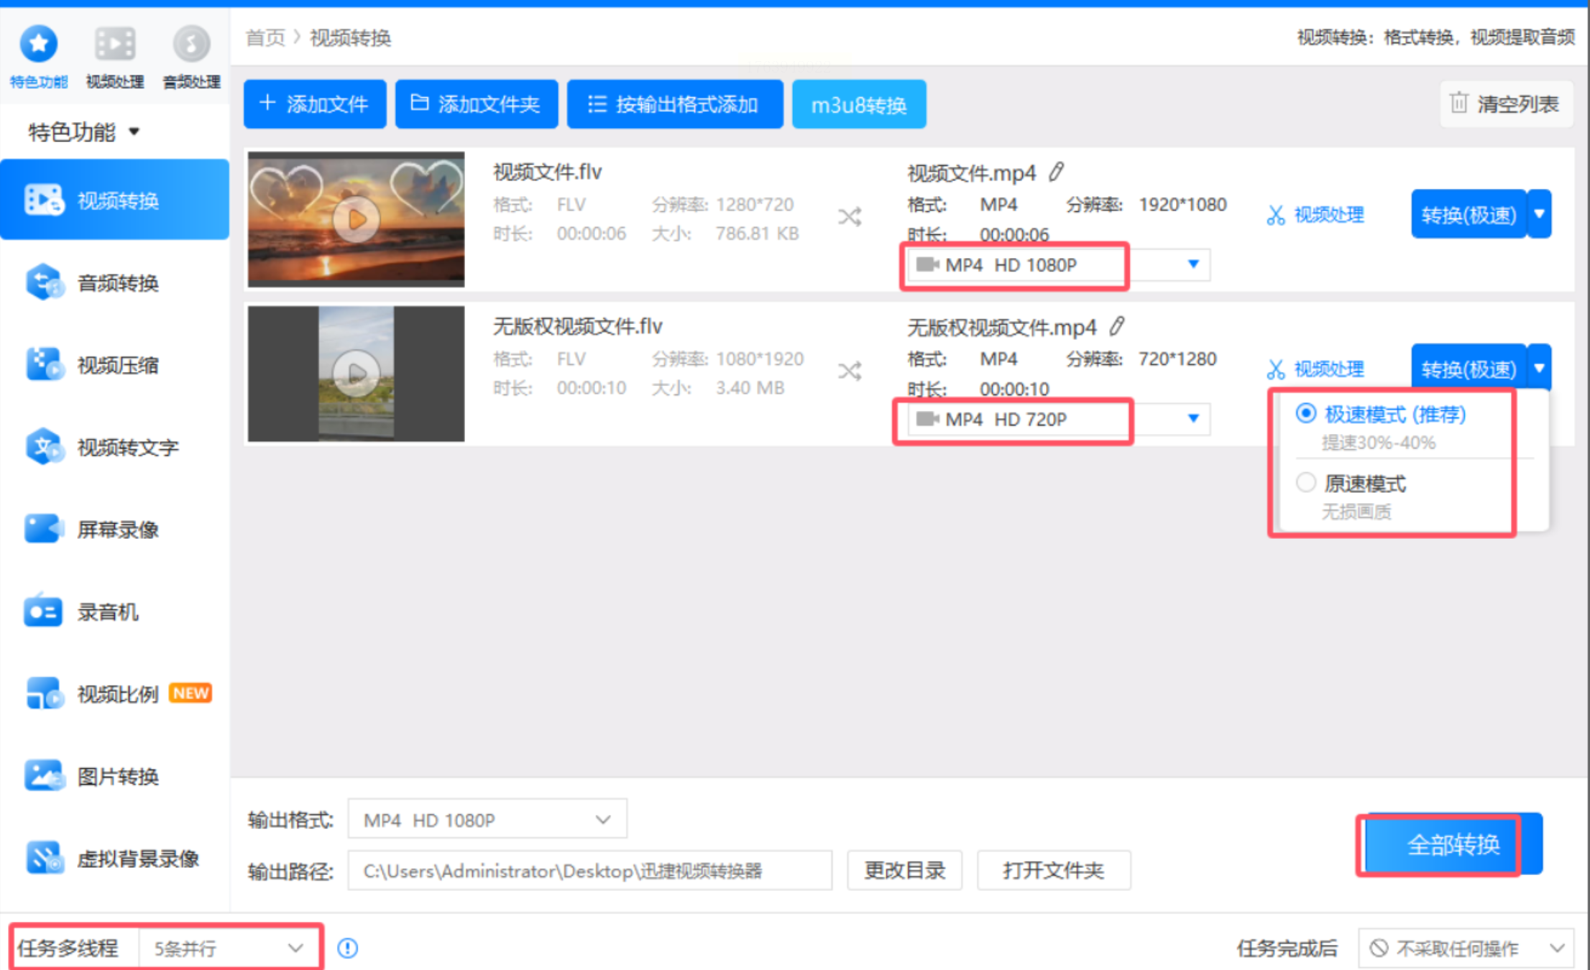Switch to 视频处理 film icon tab
The image size is (1590, 970).
115,45
